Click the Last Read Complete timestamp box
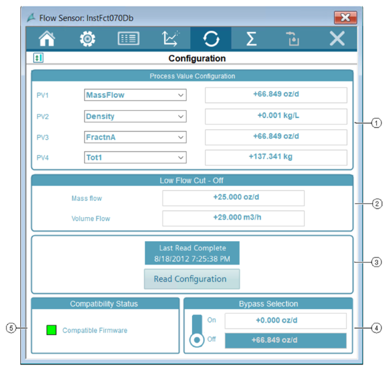Screen dimensions: 384x367 192,253
